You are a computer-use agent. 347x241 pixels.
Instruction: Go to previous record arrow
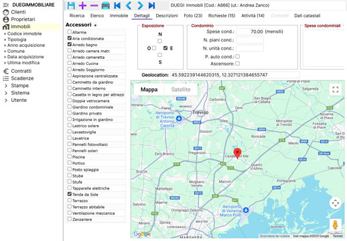tap(129, 5)
